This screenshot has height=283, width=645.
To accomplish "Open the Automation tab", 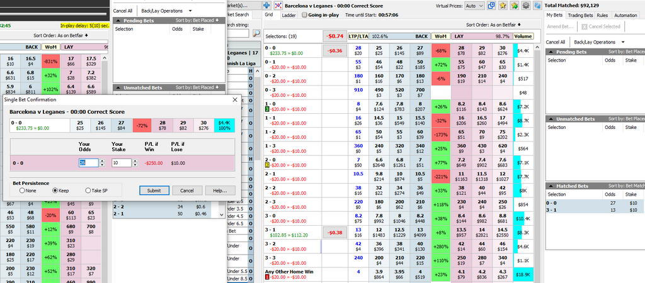I will pyautogui.click(x=625, y=15).
